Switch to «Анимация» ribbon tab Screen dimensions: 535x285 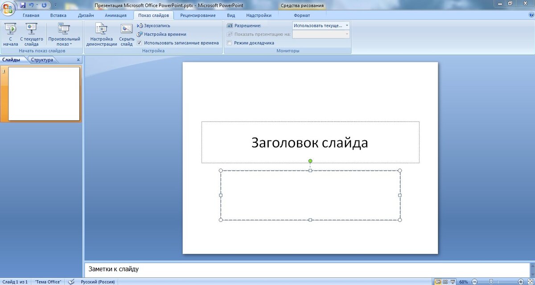tap(115, 15)
